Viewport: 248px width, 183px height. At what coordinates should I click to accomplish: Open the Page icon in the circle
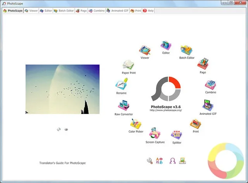tap(203, 64)
